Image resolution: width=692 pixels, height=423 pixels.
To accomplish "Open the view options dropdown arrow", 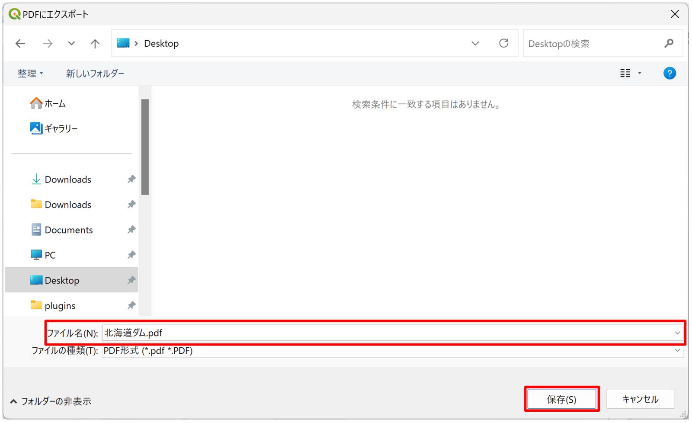I will 640,73.
